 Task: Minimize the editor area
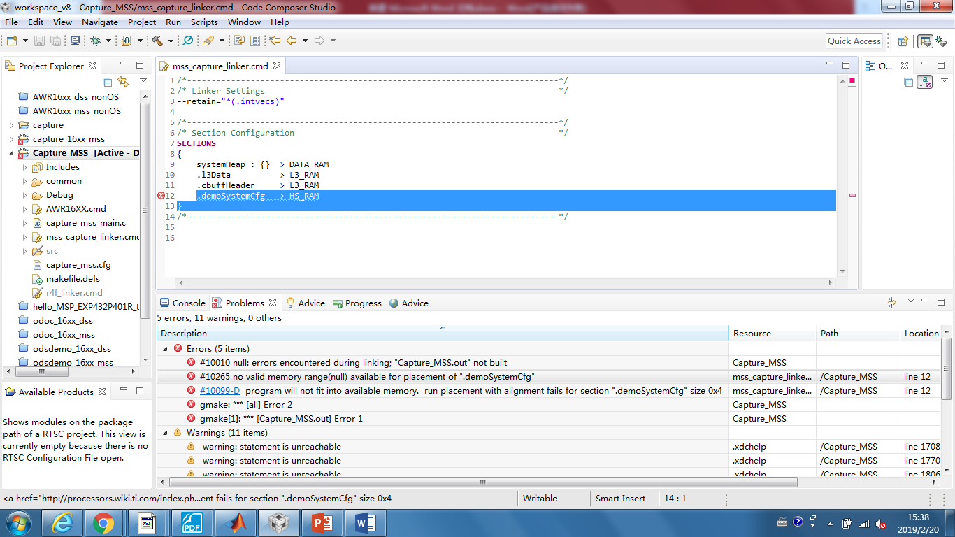830,64
